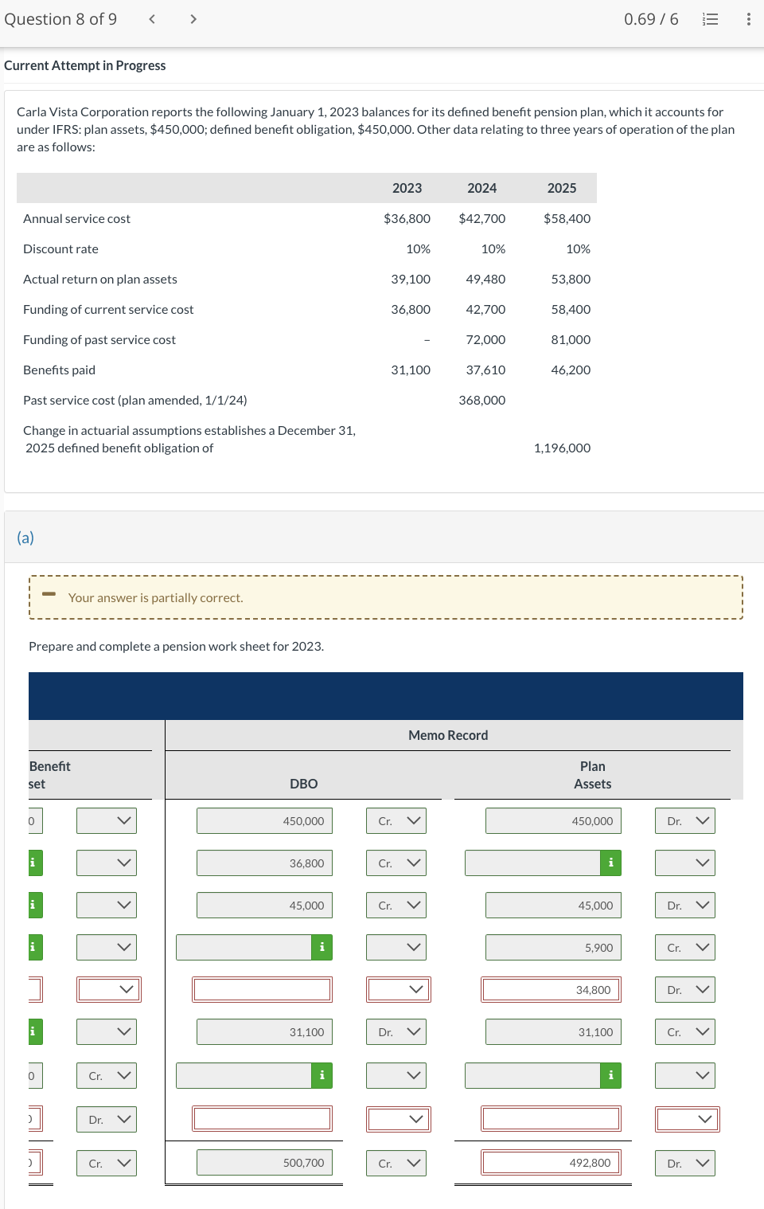Screen dimensions: 764x1209
Task: Click the empty Plan Assets amount field near the bottom
Action: tap(549, 1118)
